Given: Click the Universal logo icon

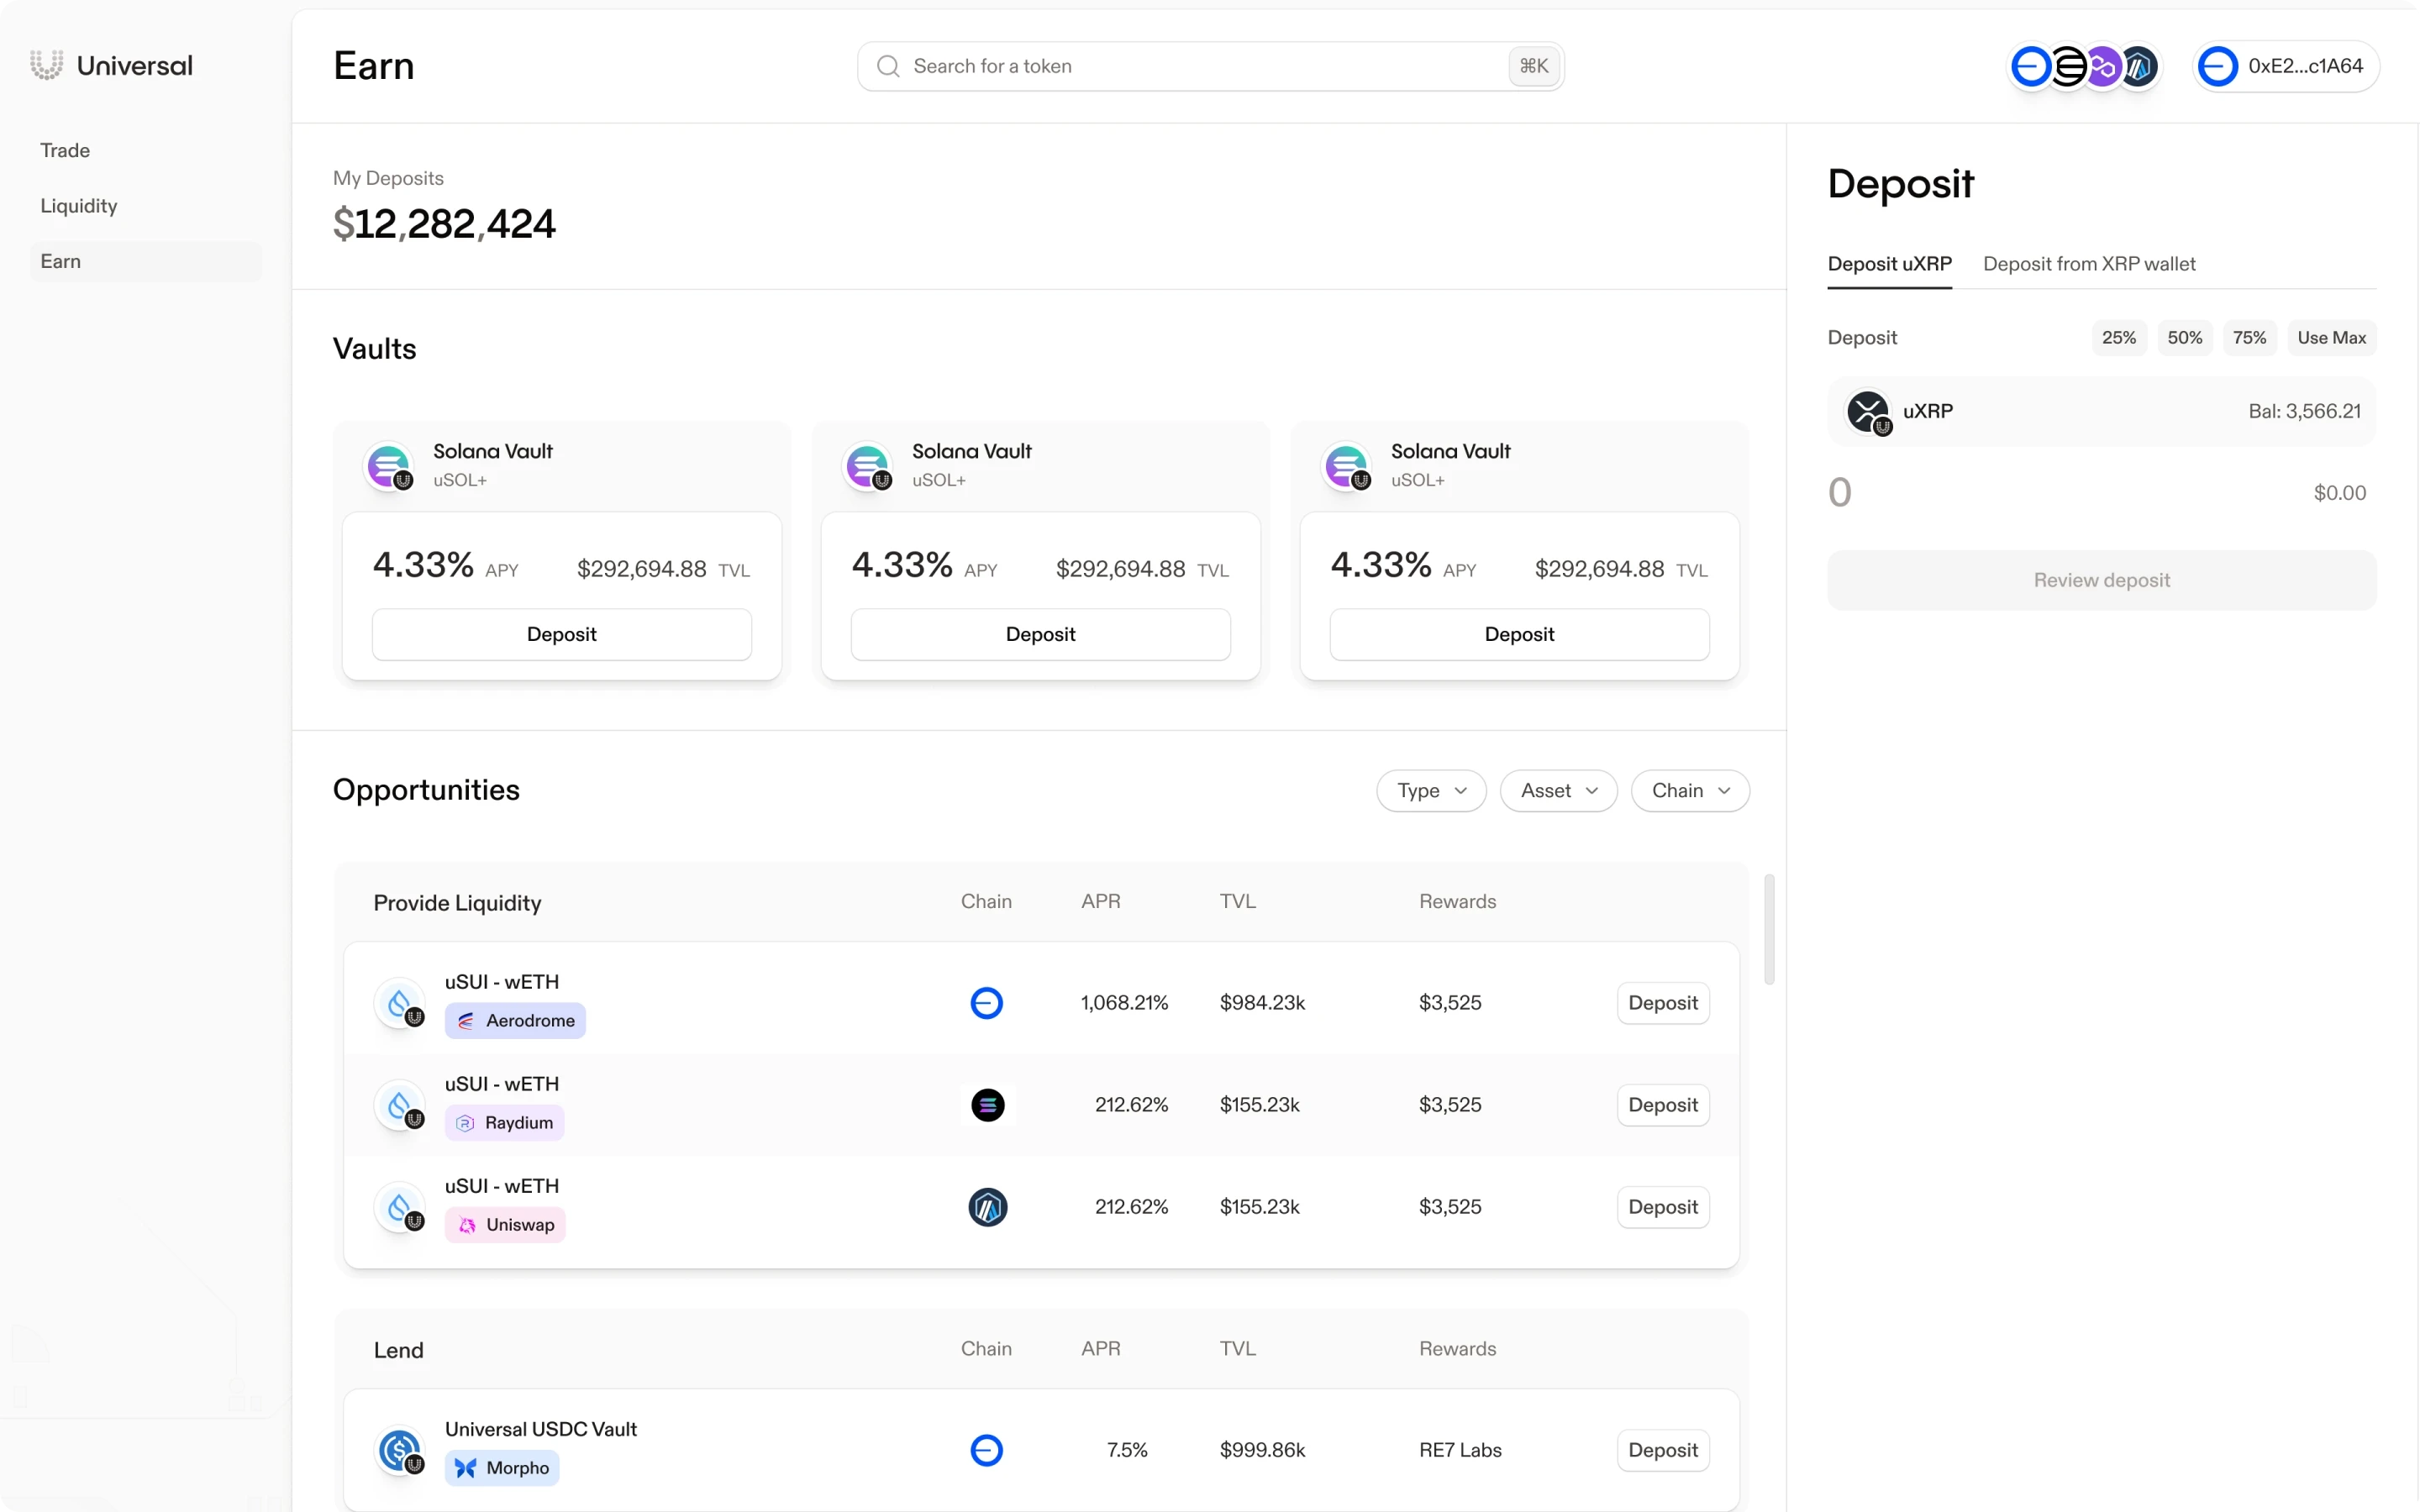Looking at the screenshot, I should tap(46, 66).
